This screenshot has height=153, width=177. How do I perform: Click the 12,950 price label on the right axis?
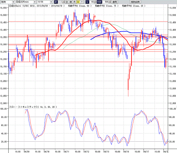click(173, 96)
